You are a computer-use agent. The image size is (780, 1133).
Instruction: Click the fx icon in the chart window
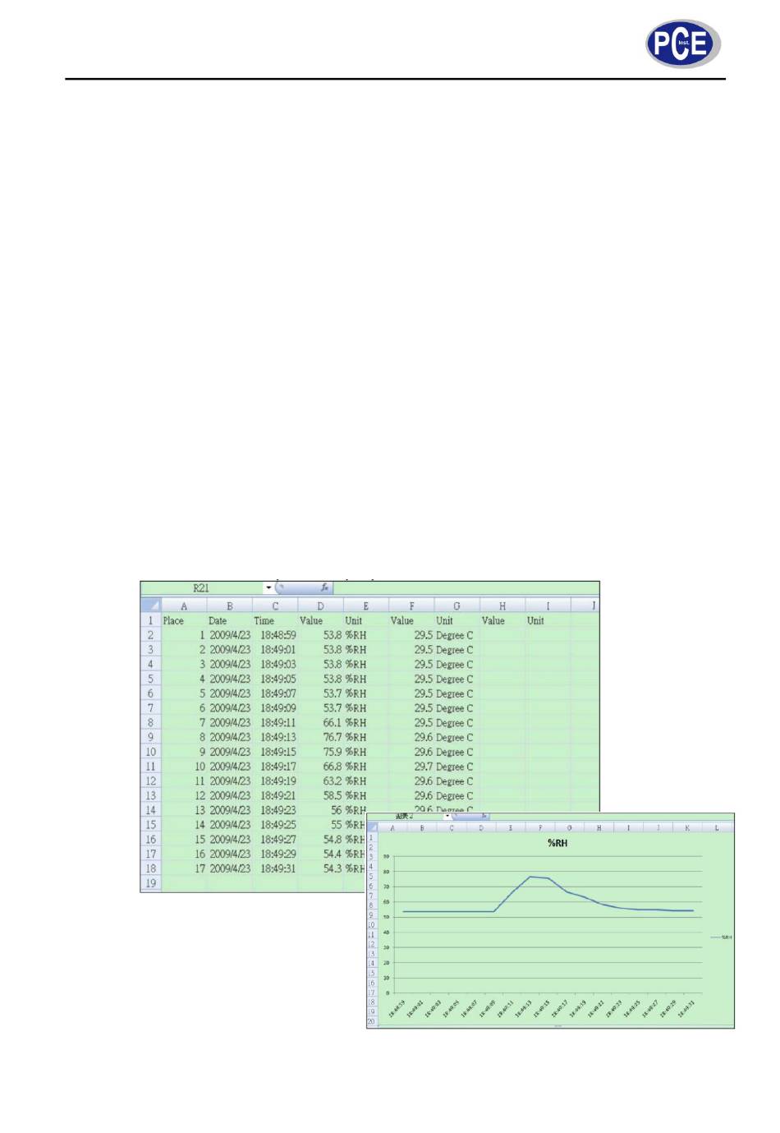click(484, 816)
